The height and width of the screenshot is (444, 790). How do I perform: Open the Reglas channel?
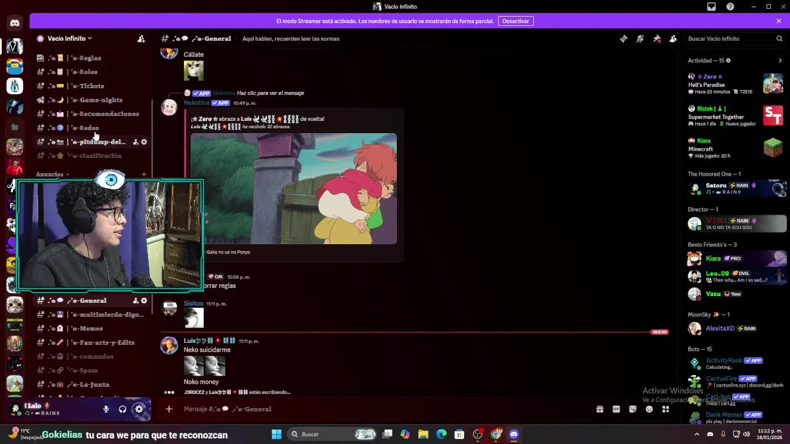[x=91, y=58]
